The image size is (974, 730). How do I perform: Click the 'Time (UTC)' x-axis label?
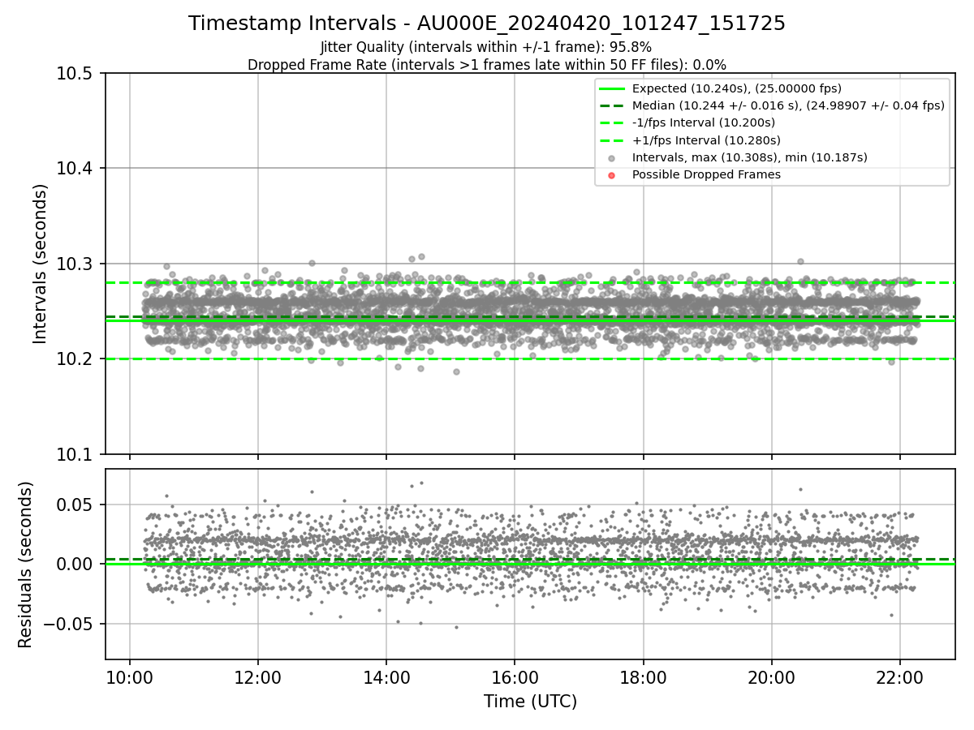point(530,702)
